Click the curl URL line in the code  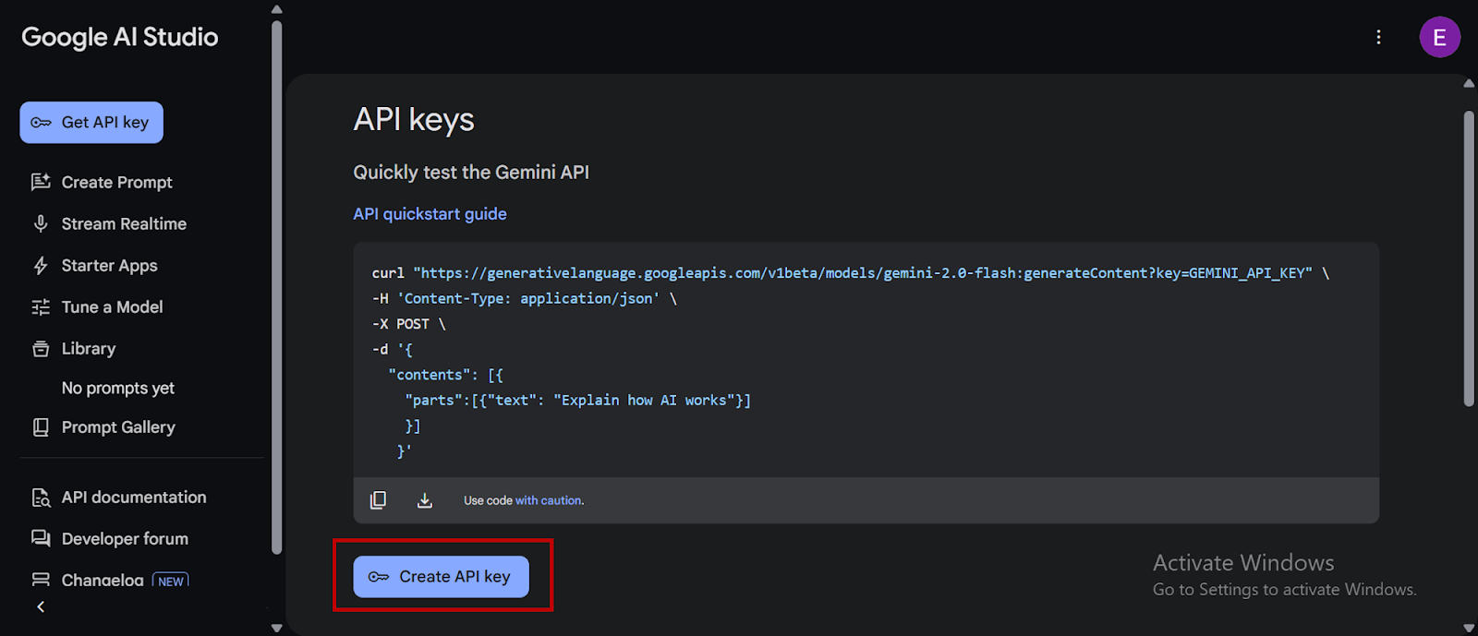(x=851, y=273)
